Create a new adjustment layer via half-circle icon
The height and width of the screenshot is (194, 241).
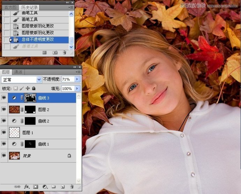[x=45, y=187]
